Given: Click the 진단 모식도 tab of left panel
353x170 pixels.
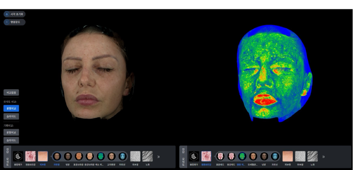Looking at the screenshot, I should (x=8, y=157).
